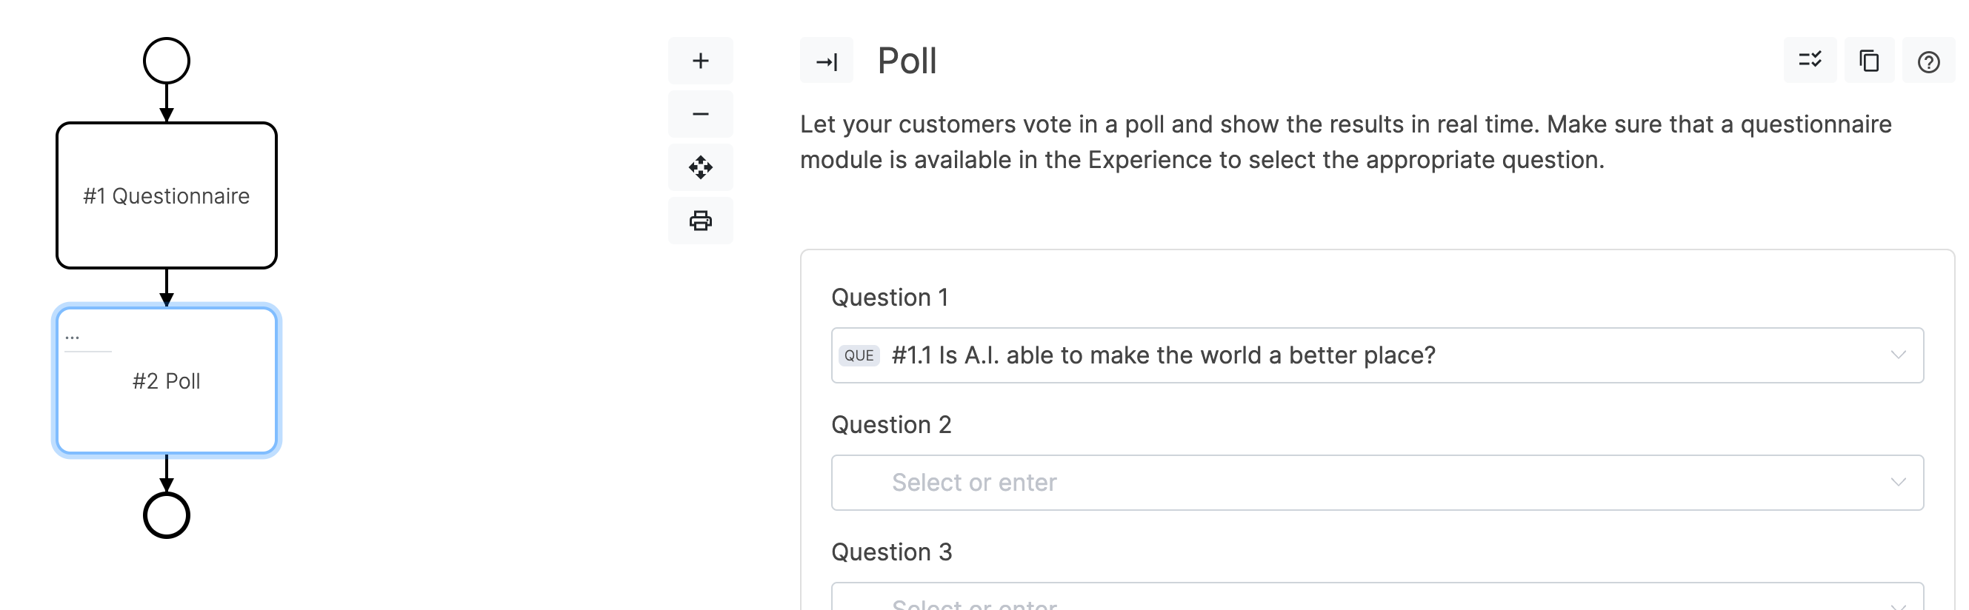Image resolution: width=1969 pixels, height=610 pixels.
Task: Click the checklist validation icon
Action: point(1809,60)
